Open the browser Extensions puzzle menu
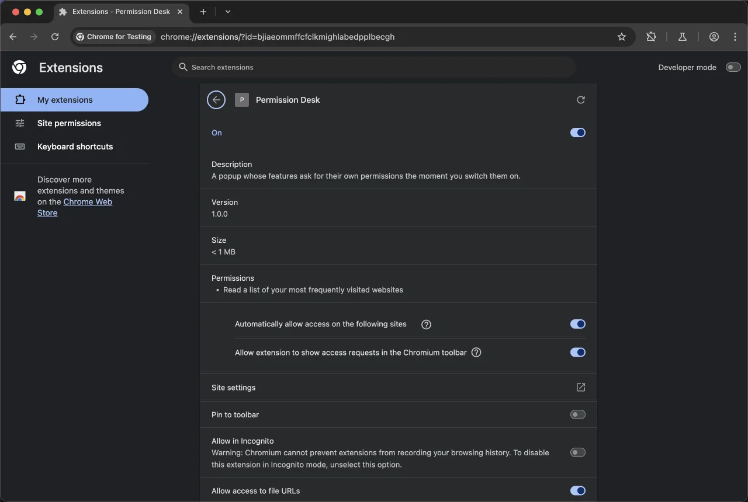 point(652,37)
